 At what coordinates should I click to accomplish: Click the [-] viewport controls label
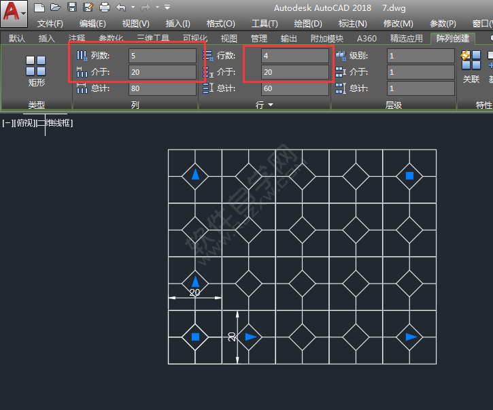(7, 123)
